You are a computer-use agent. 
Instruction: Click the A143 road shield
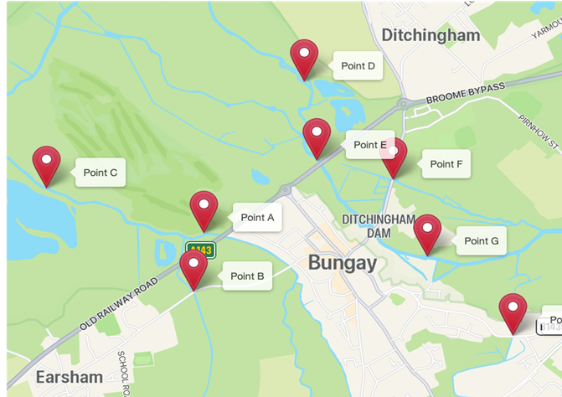click(x=201, y=250)
